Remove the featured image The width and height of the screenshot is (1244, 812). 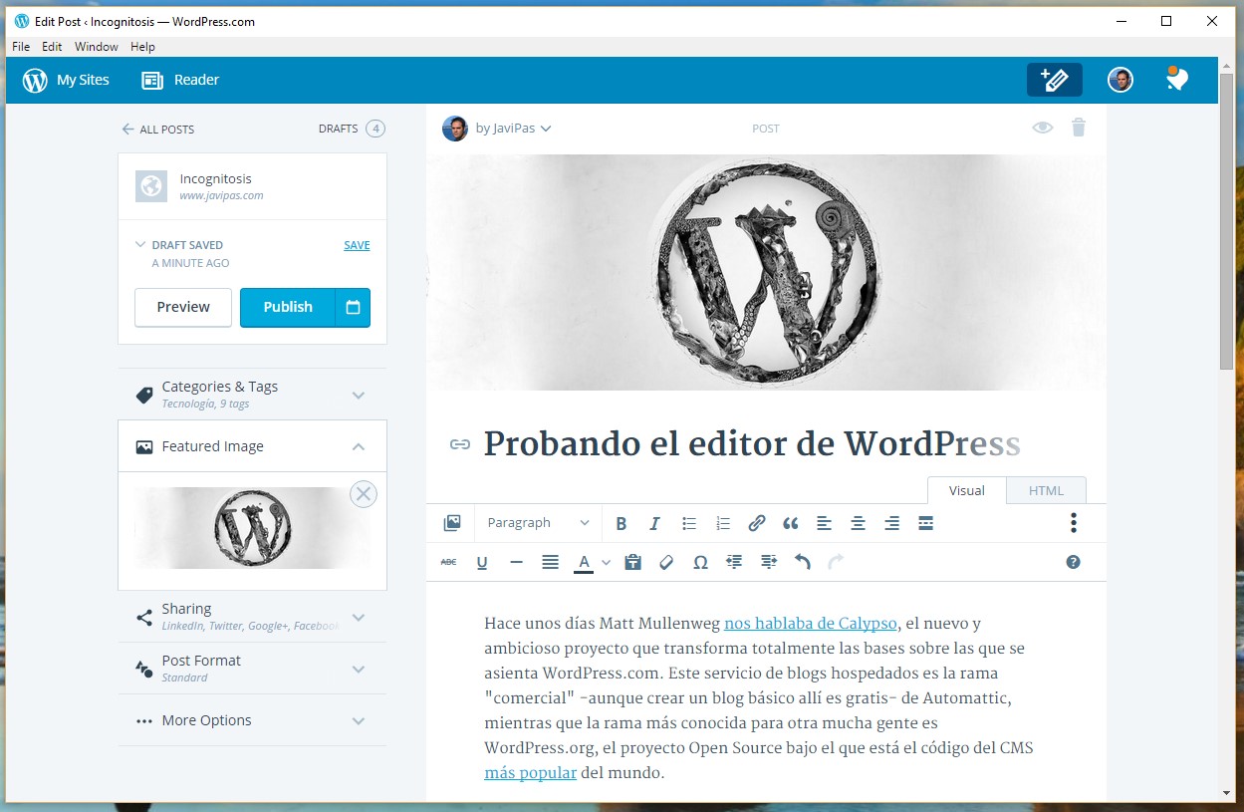pos(364,494)
